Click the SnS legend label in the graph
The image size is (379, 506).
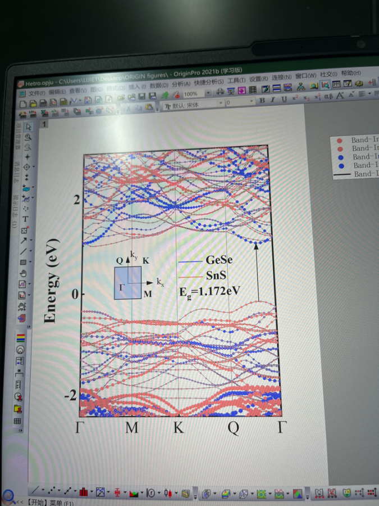216,275
